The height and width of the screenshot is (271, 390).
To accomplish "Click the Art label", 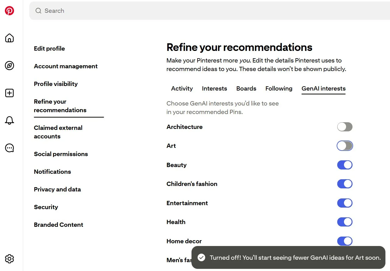I will tap(171, 146).
